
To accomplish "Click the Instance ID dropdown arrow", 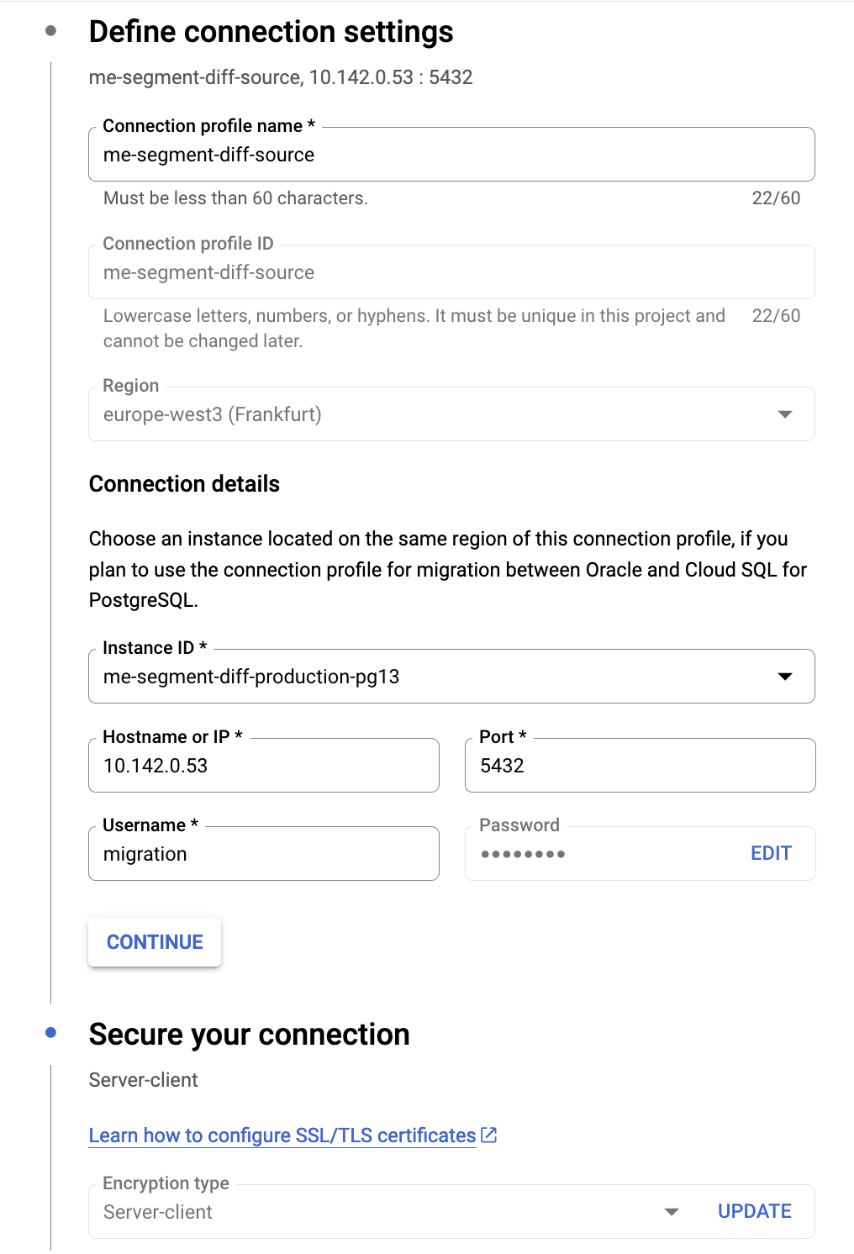I will pyautogui.click(x=785, y=676).
